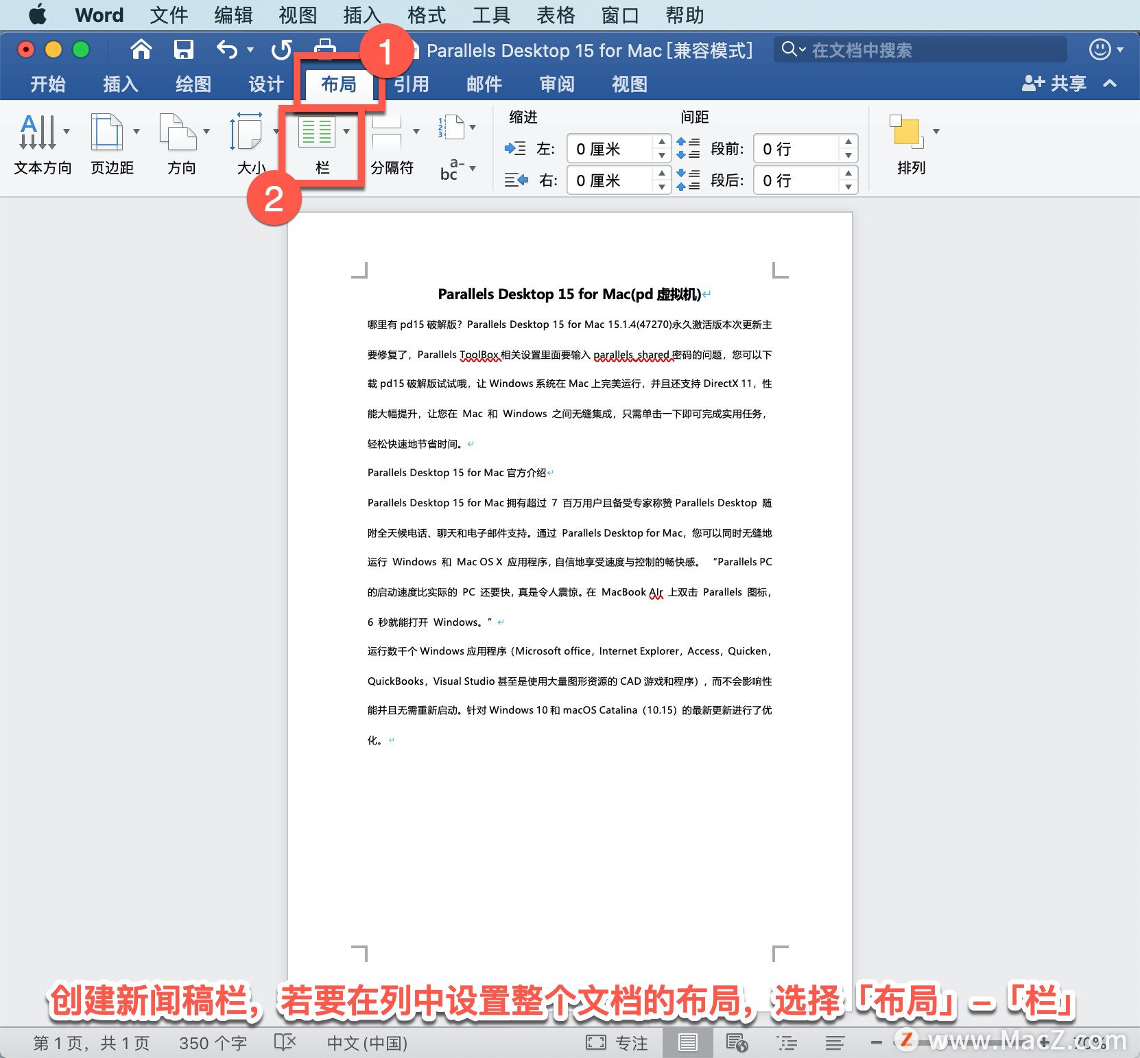
Task: Click the Save disk icon
Action: point(183,49)
